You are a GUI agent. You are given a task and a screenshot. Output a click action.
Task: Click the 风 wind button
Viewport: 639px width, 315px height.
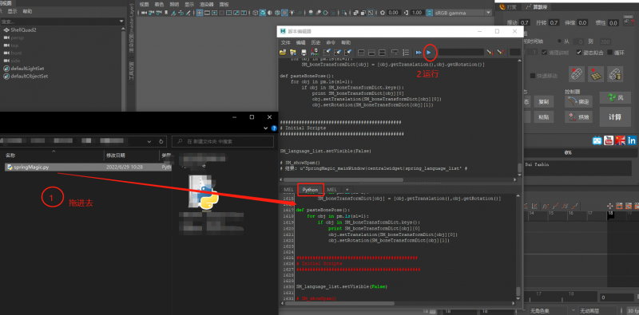(x=614, y=98)
